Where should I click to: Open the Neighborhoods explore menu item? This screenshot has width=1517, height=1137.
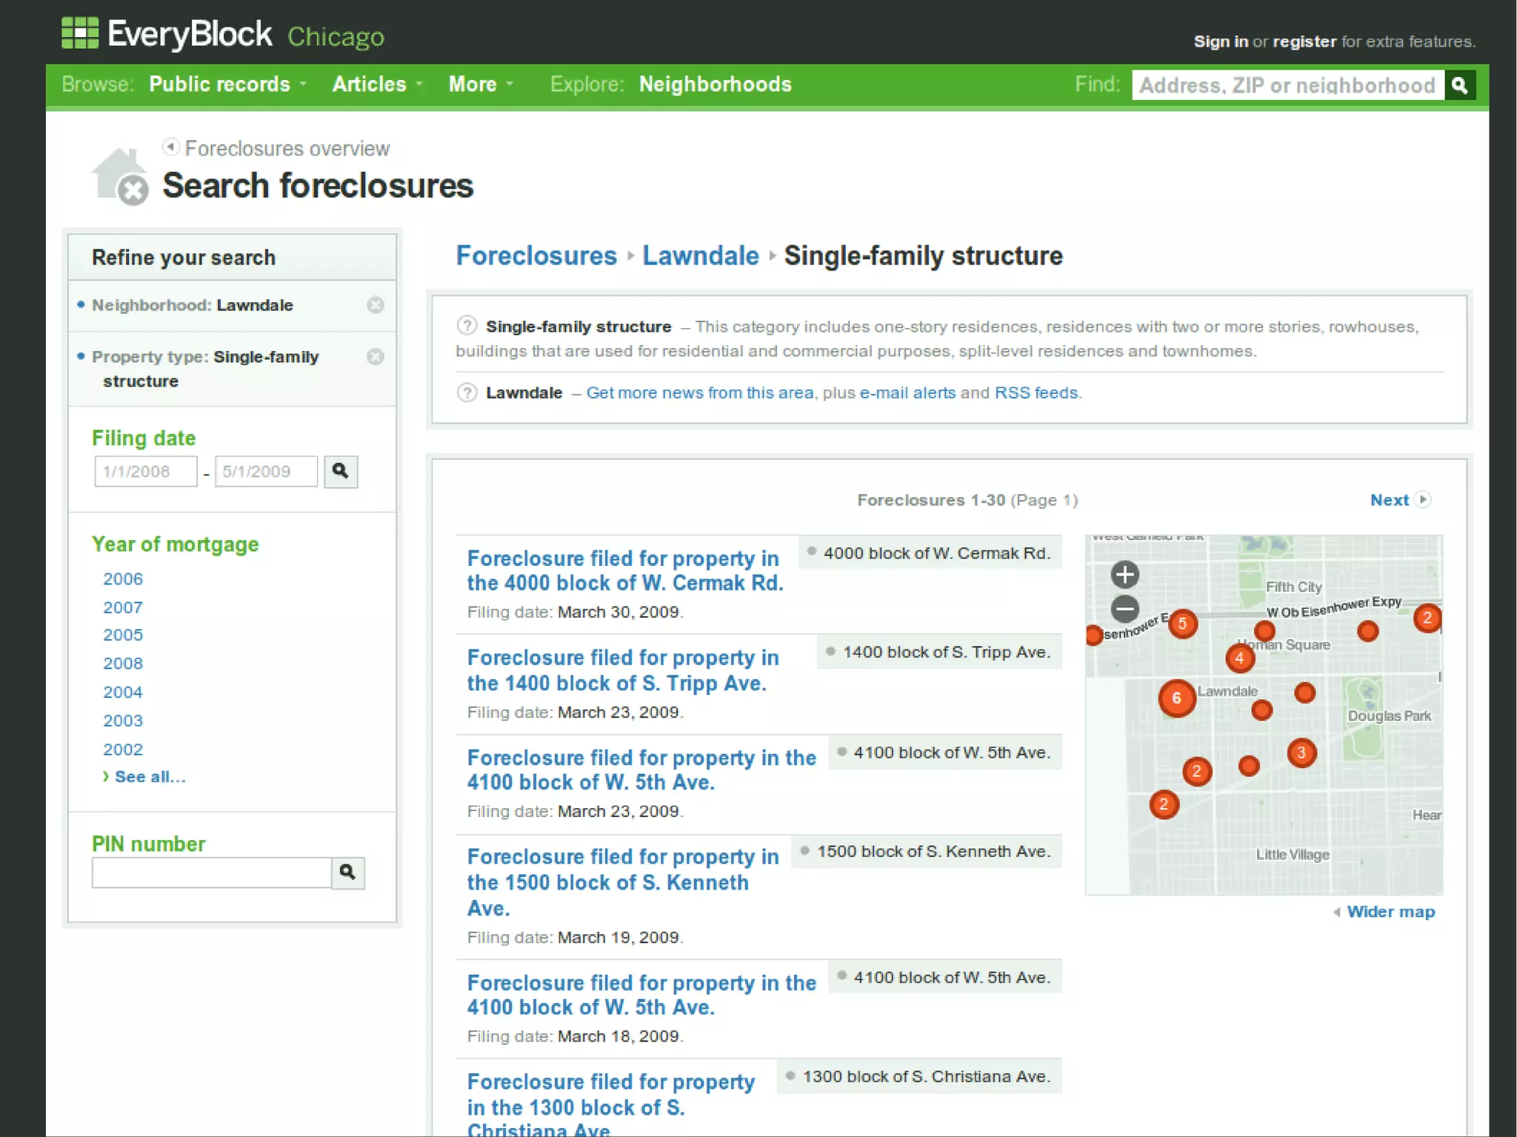pyautogui.click(x=715, y=84)
